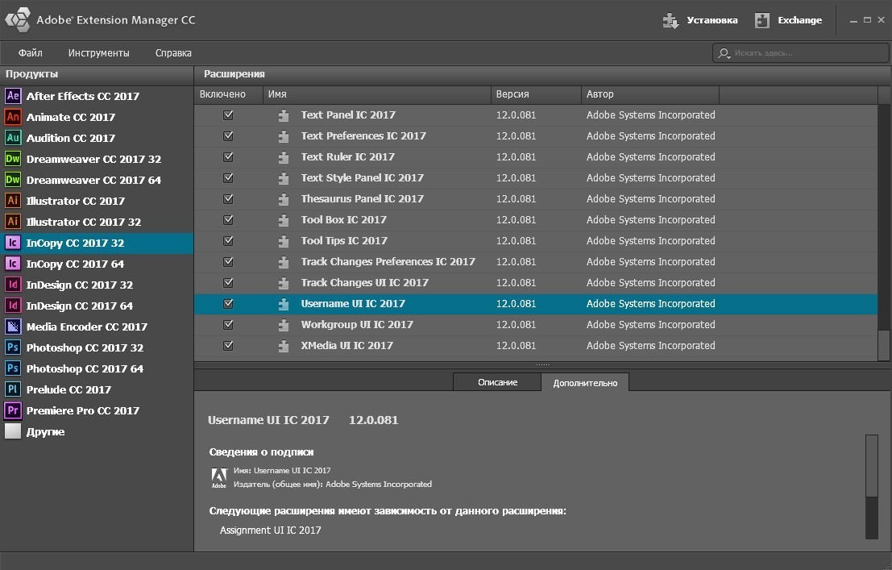Click the Illustrator CC 2017 32 icon

pos(13,222)
